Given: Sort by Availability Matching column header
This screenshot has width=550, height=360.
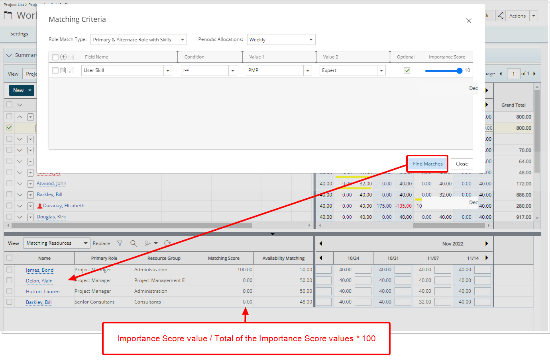Looking at the screenshot, I should (x=283, y=258).
